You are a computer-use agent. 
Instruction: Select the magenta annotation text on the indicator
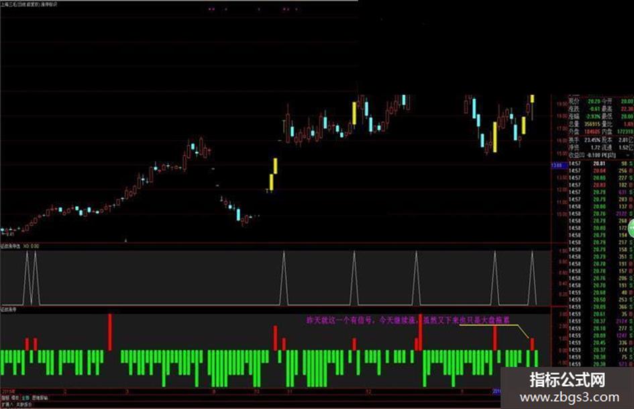[409, 320]
